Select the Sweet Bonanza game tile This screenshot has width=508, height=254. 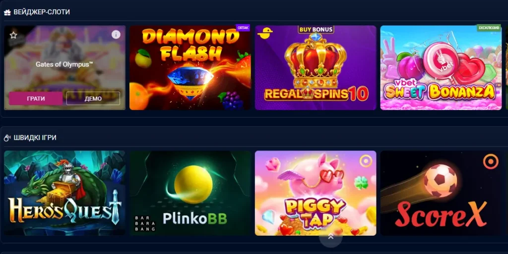pos(441,68)
